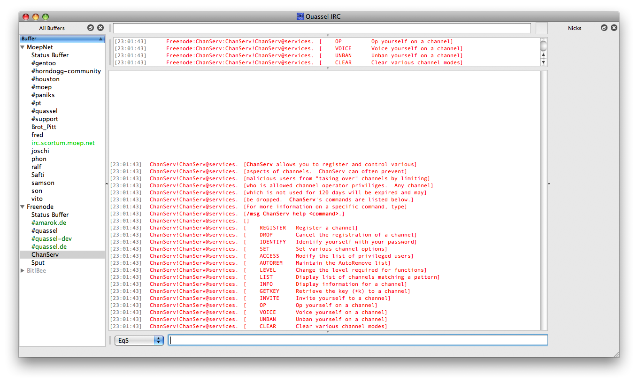
Task: Click the Freenode network name
Action: [40, 207]
